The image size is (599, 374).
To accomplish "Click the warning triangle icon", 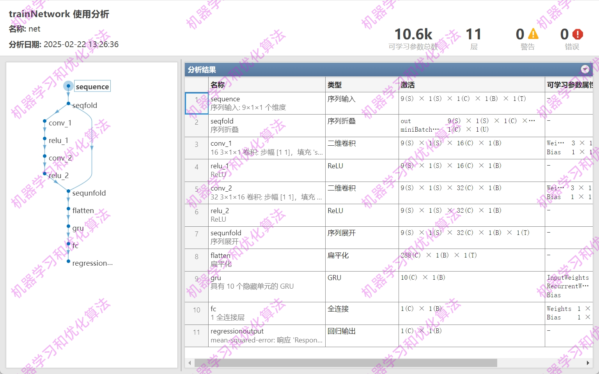I will click(533, 34).
